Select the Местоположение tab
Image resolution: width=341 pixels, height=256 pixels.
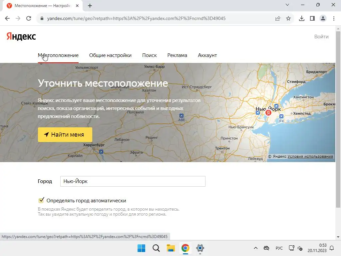(x=58, y=55)
